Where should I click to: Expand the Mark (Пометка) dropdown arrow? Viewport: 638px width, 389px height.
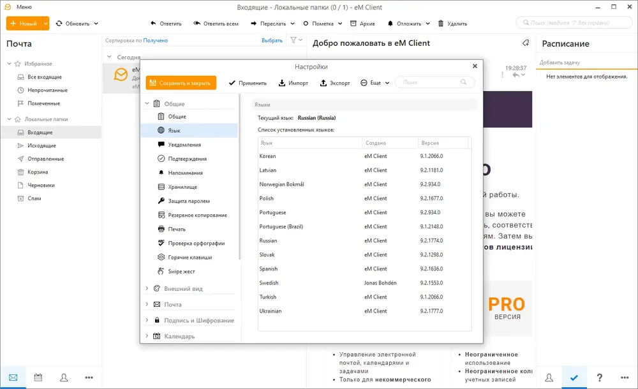pyautogui.click(x=340, y=24)
